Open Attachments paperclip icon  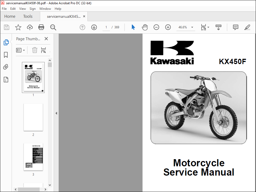coord(6,67)
